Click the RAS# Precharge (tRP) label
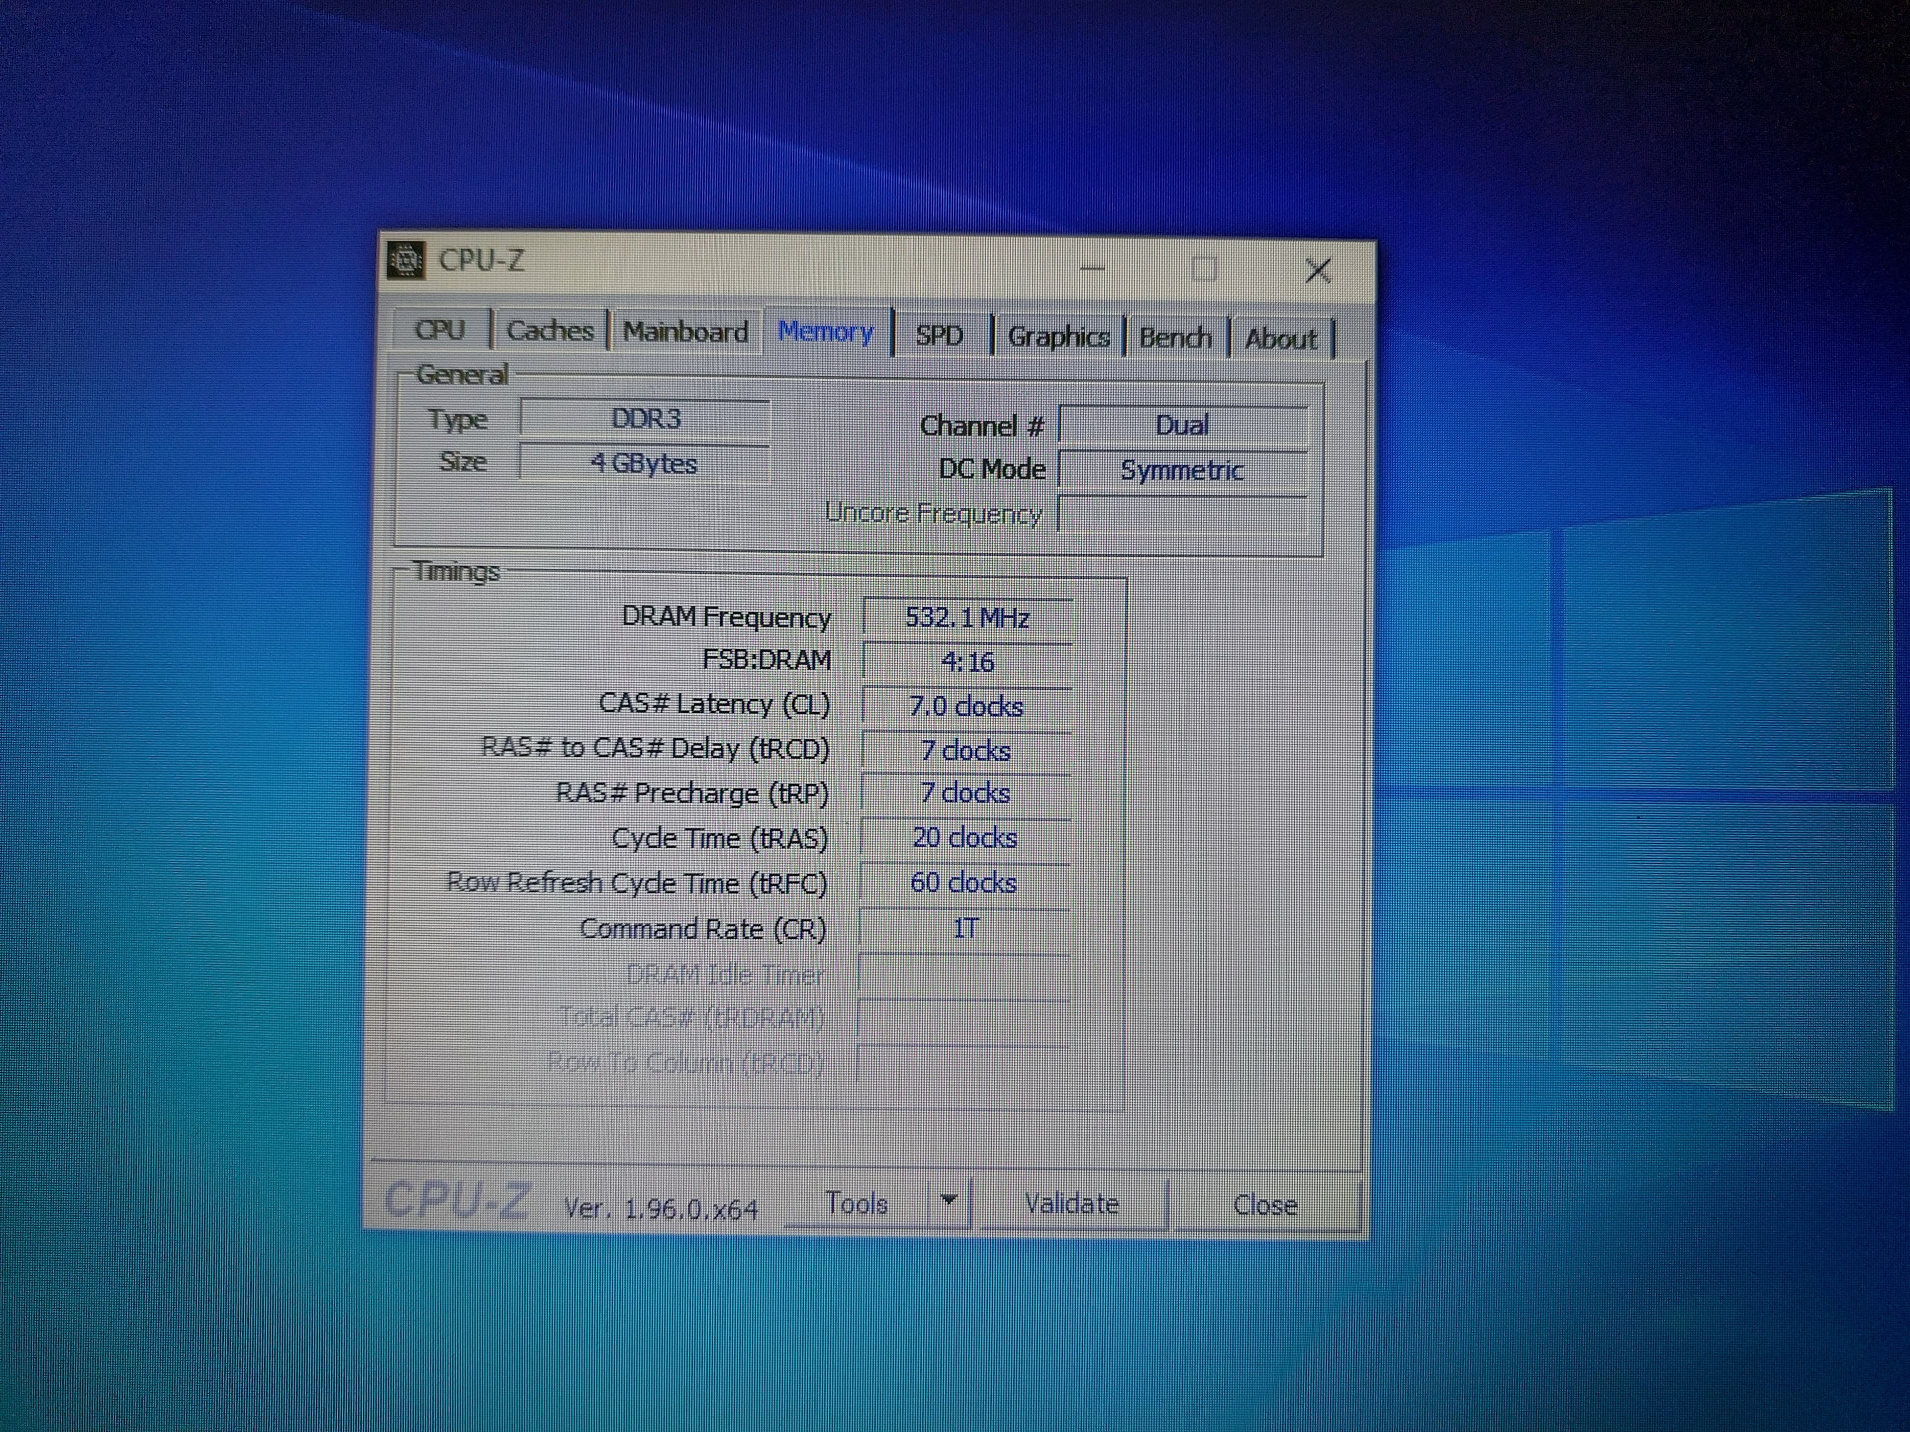The height and width of the screenshot is (1432, 1910). pos(692,793)
